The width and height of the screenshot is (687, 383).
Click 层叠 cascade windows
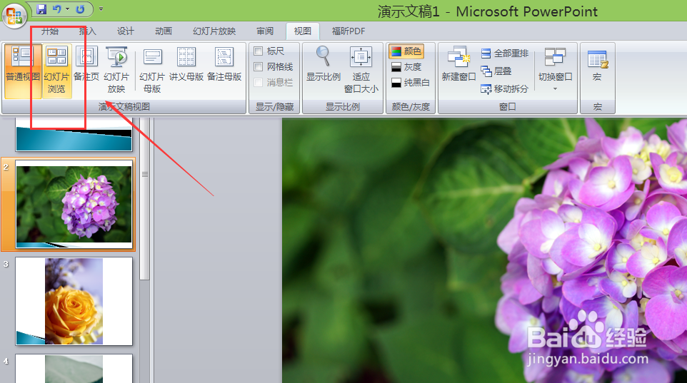pyautogui.click(x=496, y=71)
